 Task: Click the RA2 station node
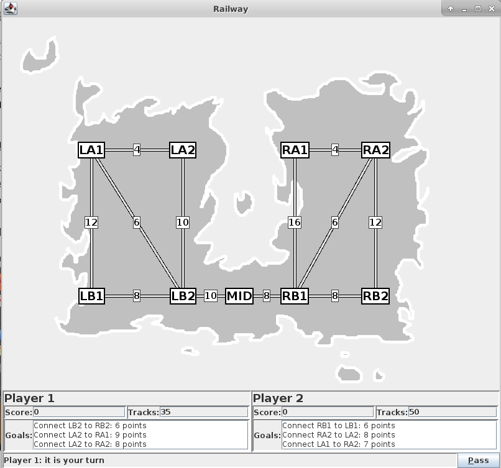pyautogui.click(x=375, y=150)
